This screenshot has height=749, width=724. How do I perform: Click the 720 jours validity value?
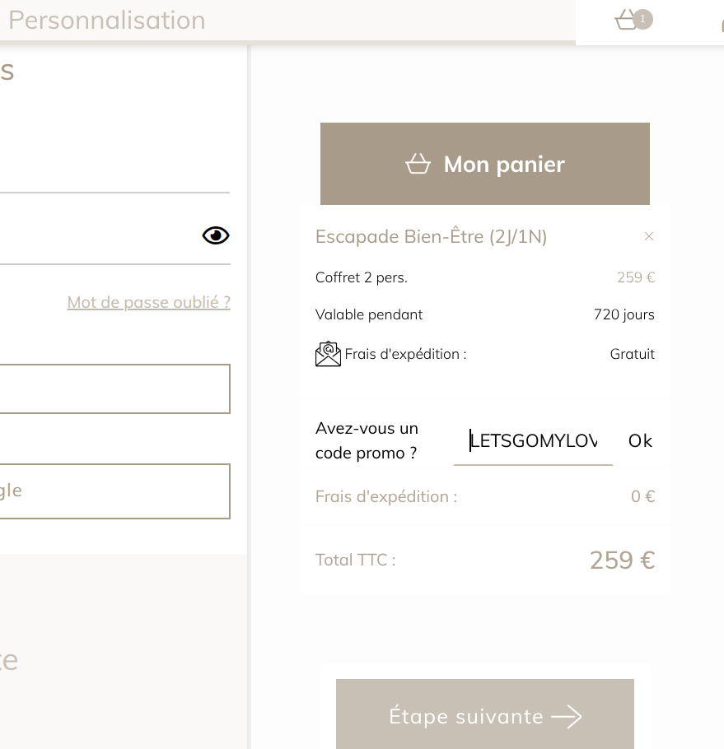[624, 314]
